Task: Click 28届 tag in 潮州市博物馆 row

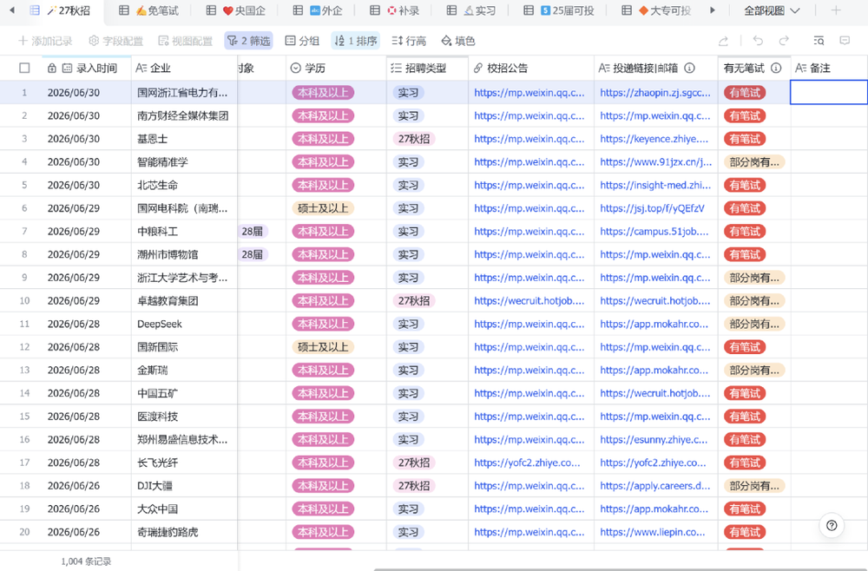Action: click(253, 254)
